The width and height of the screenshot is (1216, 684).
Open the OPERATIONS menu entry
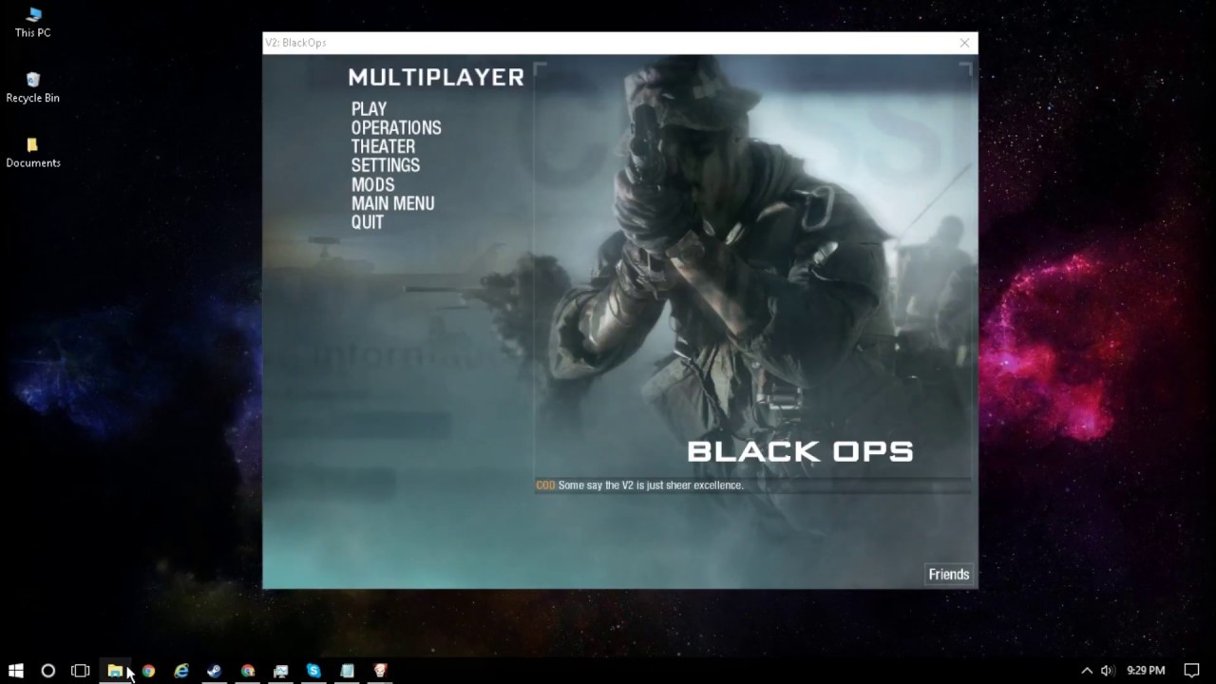[396, 128]
